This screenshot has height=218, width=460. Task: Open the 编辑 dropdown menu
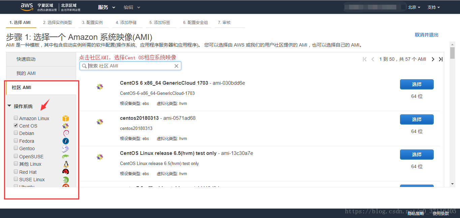pos(132,7)
